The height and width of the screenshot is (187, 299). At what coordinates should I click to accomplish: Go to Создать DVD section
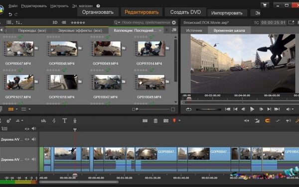[x=185, y=12]
